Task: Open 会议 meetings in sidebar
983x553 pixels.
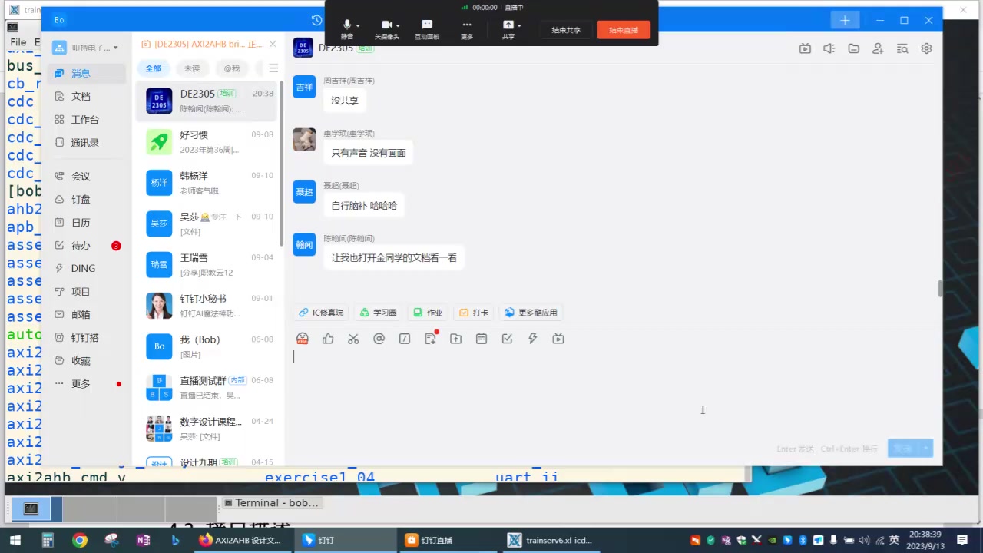Action: click(x=87, y=177)
